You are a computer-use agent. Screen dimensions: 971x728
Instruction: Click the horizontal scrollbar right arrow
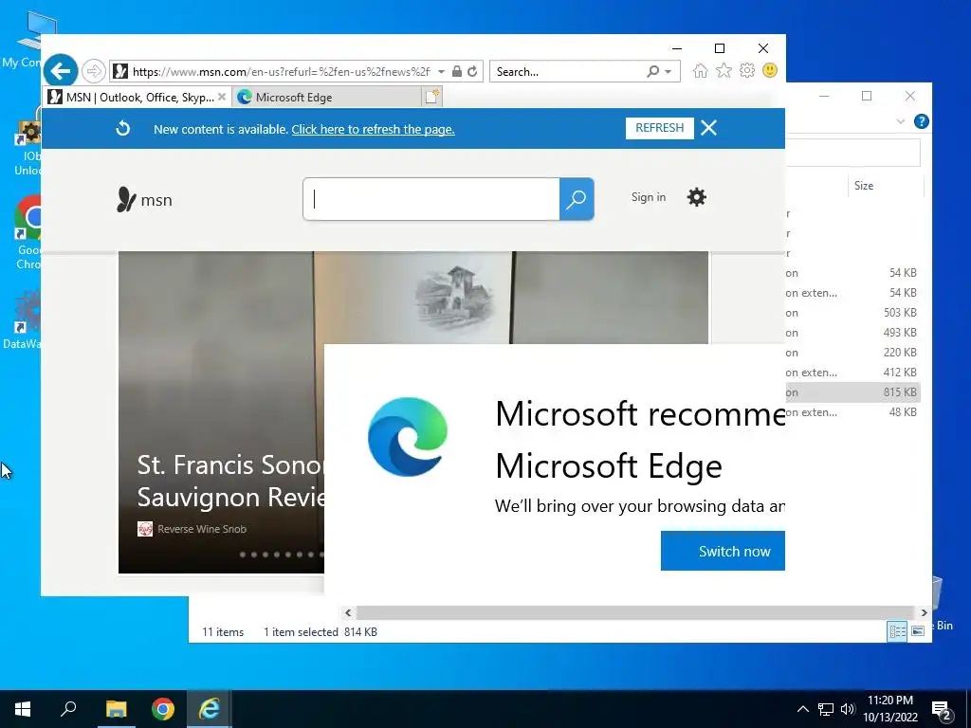pos(924,613)
